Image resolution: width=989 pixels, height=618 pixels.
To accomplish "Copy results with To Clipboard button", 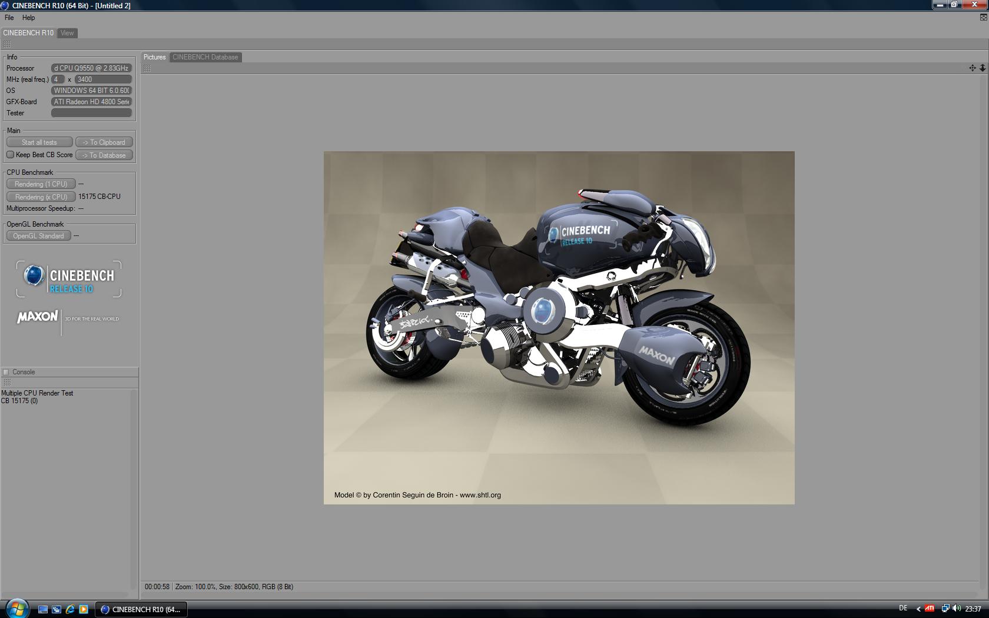I will (104, 142).
